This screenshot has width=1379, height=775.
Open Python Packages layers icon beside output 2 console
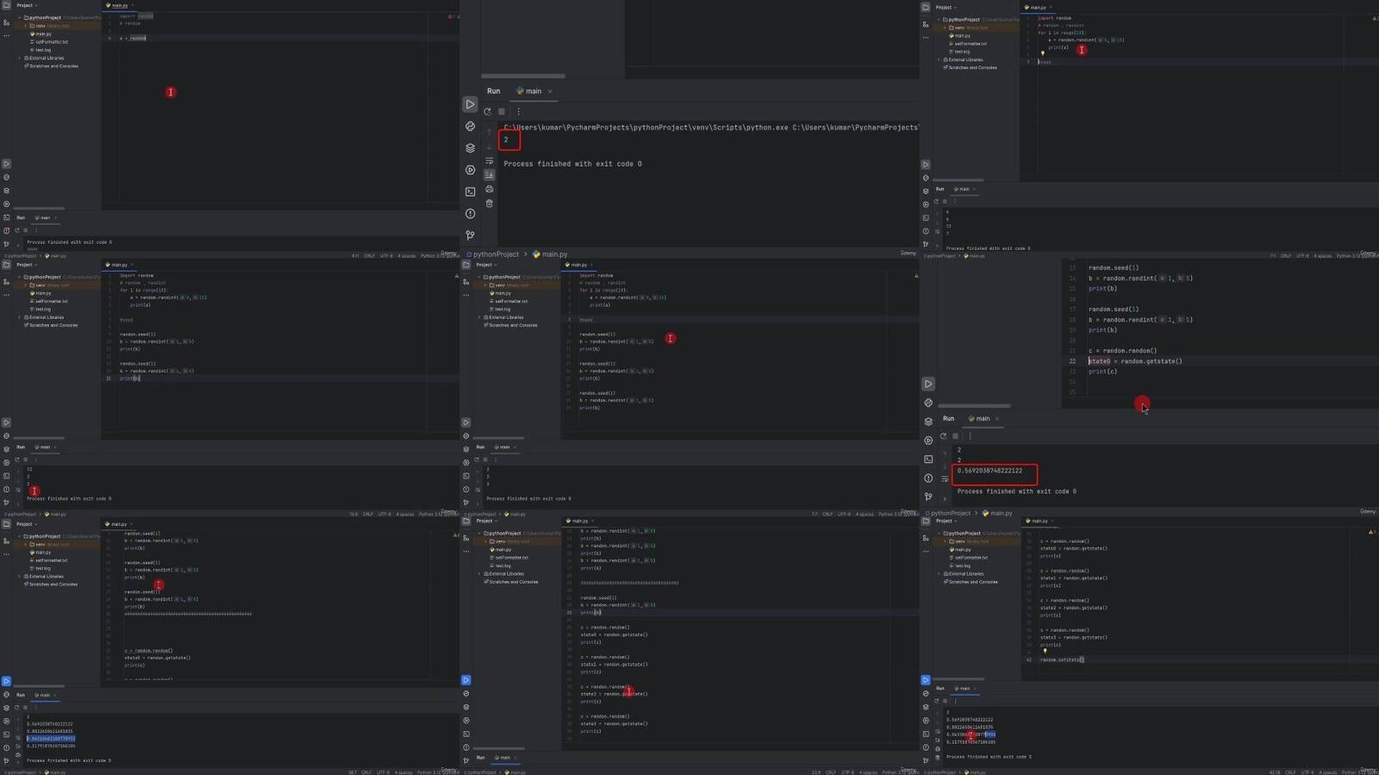tap(470, 148)
